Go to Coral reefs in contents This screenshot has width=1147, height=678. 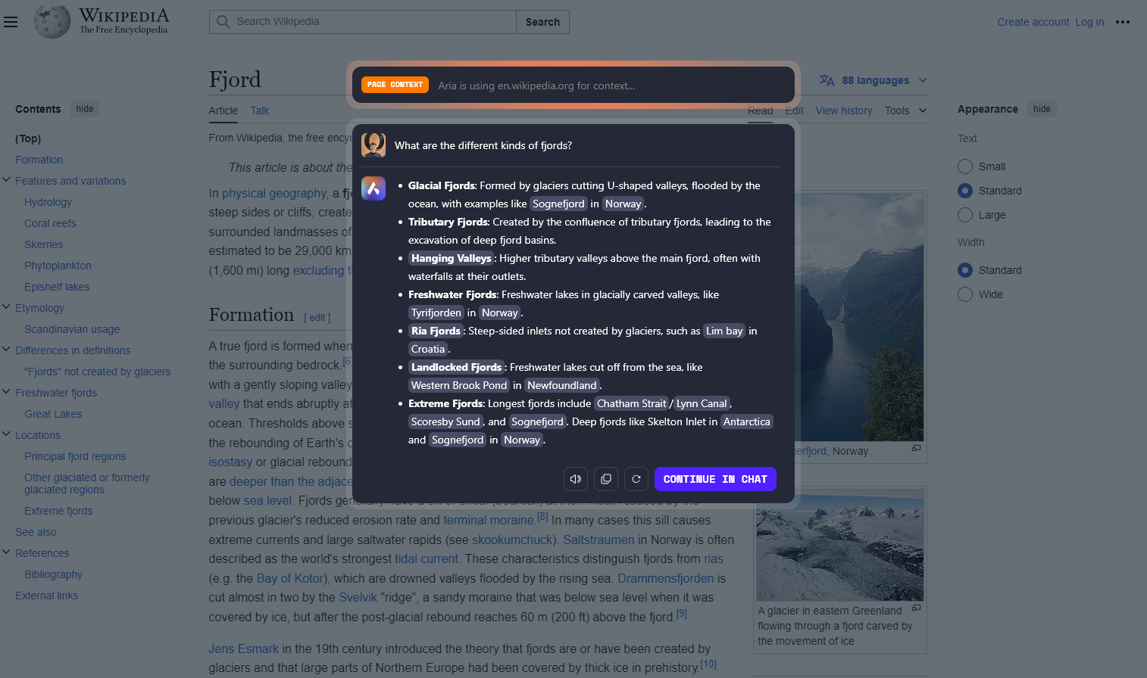pyautogui.click(x=50, y=223)
